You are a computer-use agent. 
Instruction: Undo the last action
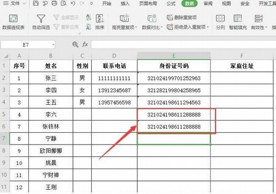73,3
